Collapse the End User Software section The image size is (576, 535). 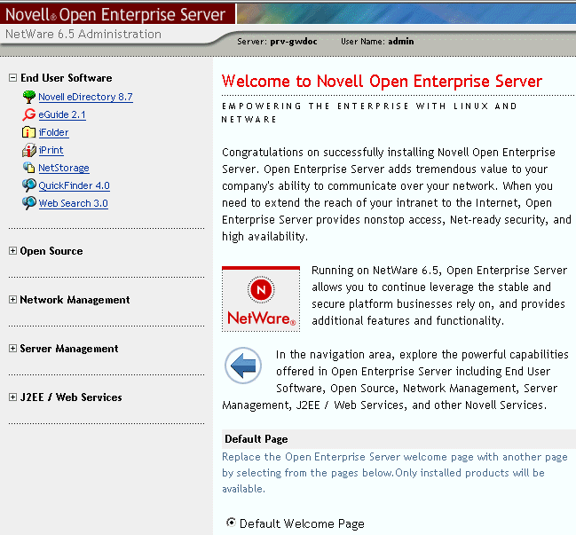(12, 78)
